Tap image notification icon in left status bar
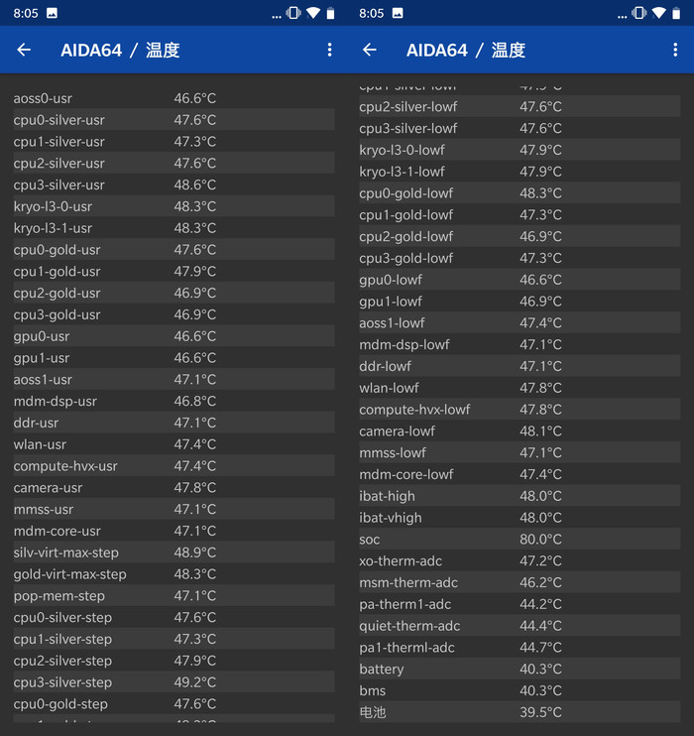This screenshot has height=736, width=694. (x=53, y=13)
